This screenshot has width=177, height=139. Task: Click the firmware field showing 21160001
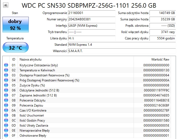click(x=92, y=13)
